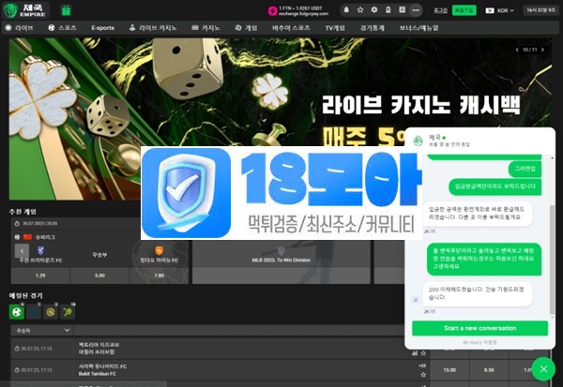This screenshot has width=563, height=387.
Task: Click previous arrow in featured games
Action: (x=22, y=251)
